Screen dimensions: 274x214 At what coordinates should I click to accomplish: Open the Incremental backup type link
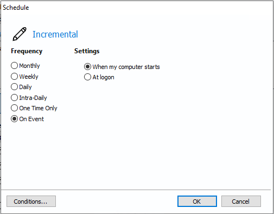(x=55, y=34)
